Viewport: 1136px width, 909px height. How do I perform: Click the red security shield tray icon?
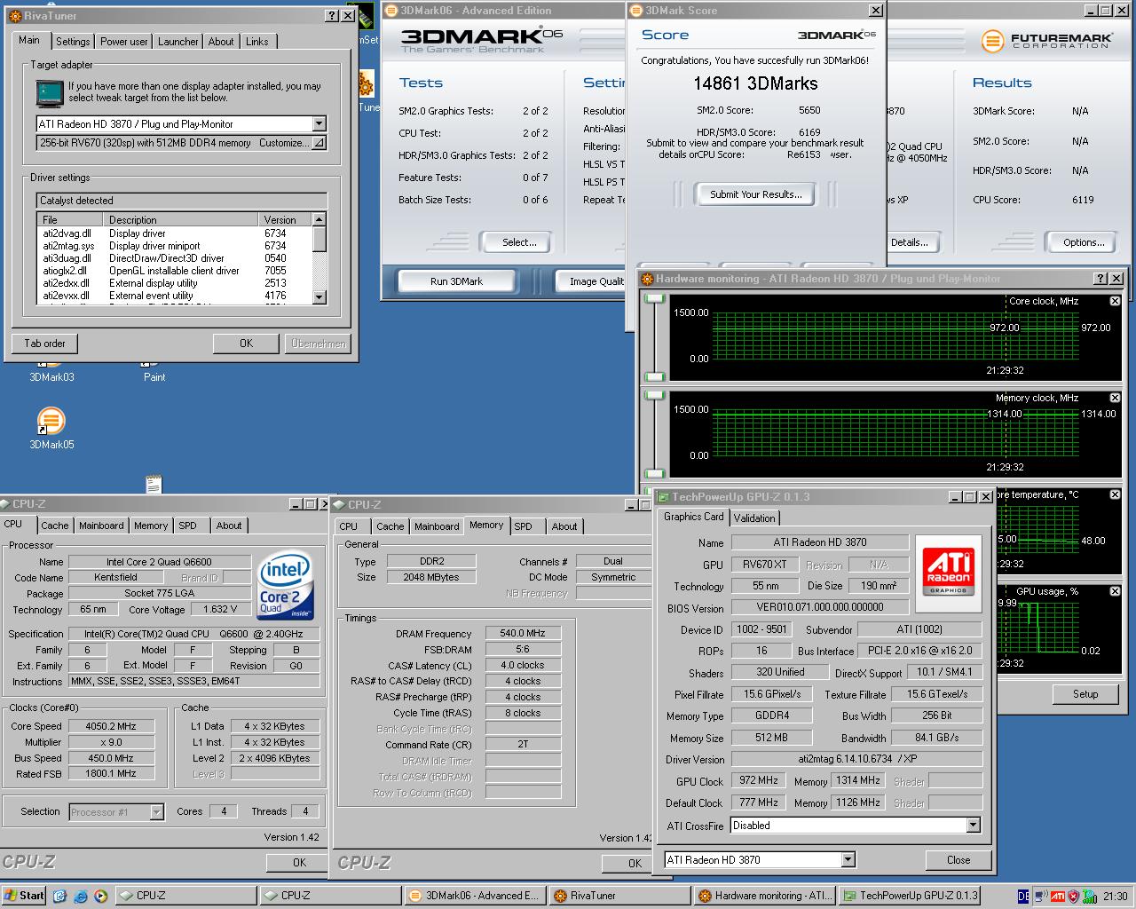(1073, 896)
